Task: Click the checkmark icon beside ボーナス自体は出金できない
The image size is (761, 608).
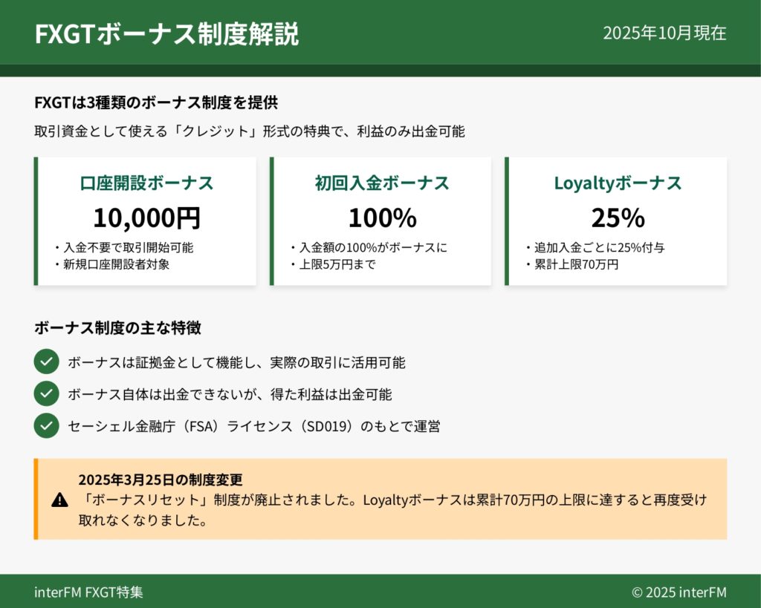Action: (x=46, y=394)
